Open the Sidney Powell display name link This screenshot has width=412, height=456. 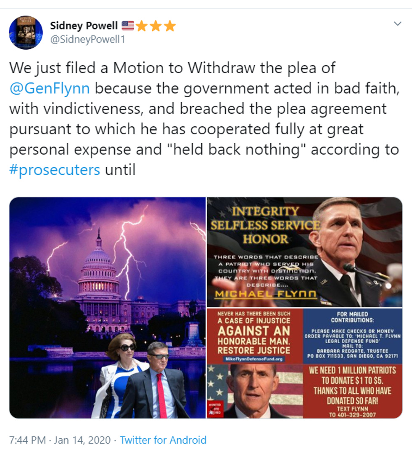click(x=84, y=26)
